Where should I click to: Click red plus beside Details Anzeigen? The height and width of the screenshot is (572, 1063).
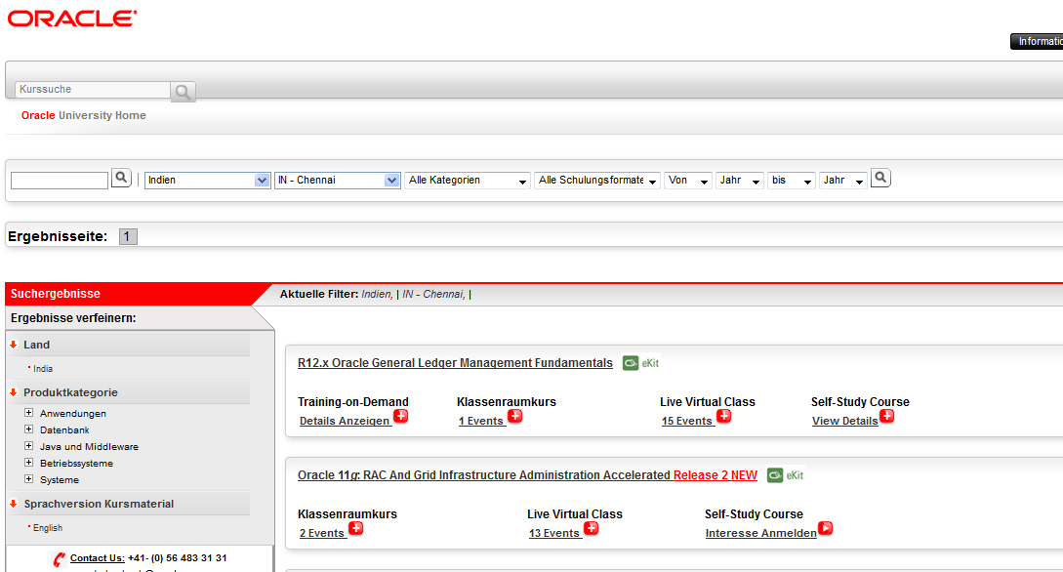coord(400,416)
